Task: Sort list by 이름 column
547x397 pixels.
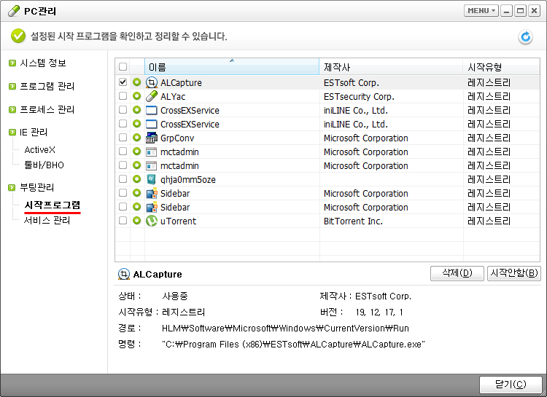Action: (232, 66)
